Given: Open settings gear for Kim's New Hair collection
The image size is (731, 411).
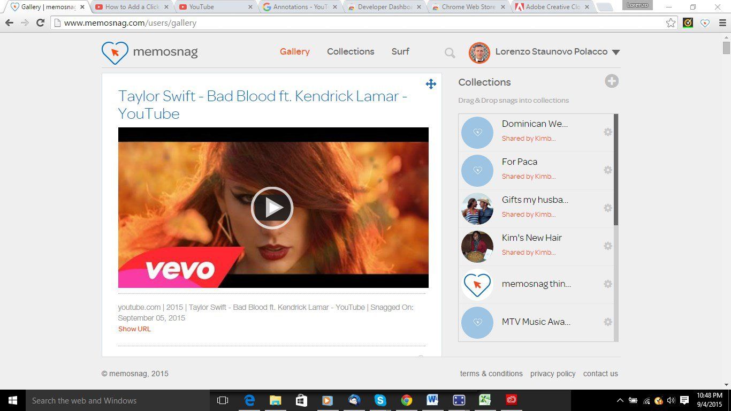Looking at the screenshot, I should [608, 246].
